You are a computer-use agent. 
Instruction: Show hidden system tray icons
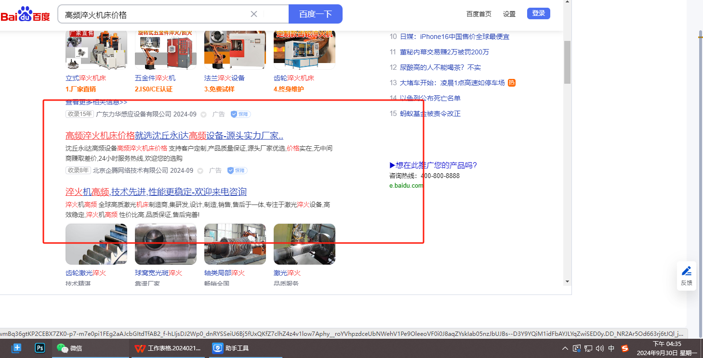click(565, 348)
